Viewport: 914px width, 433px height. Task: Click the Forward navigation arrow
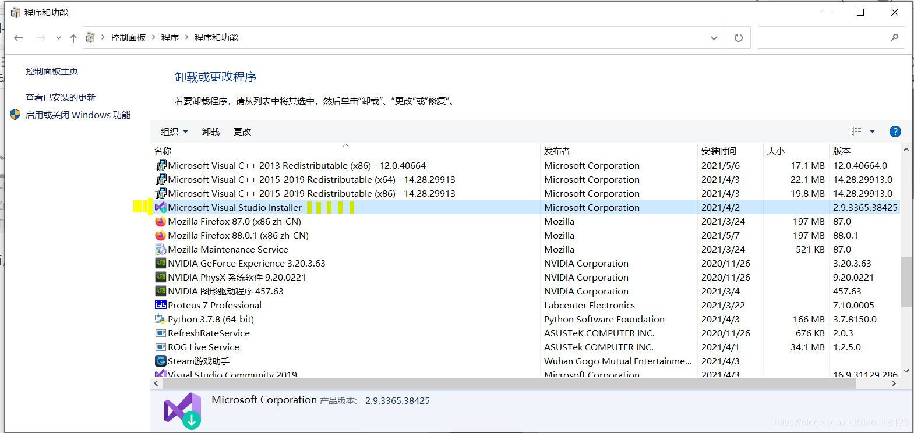41,38
